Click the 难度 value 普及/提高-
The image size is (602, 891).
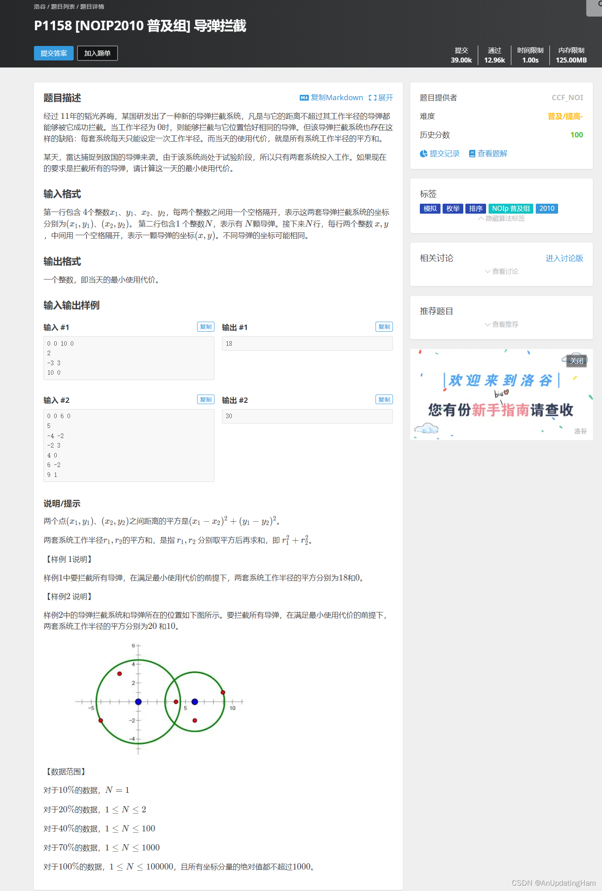(565, 116)
